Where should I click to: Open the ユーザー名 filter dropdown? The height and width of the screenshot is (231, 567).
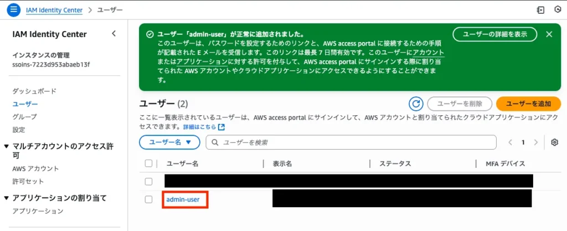pos(169,142)
